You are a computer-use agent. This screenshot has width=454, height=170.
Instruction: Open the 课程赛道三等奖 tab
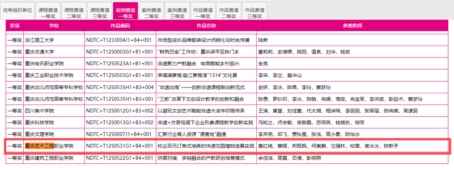pos(100,11)
